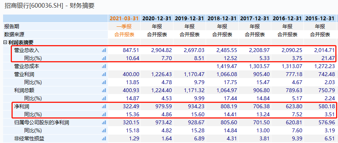The image size is (338, 143).
Task: Click the 数据来源 row label
Action: (14, 34)
